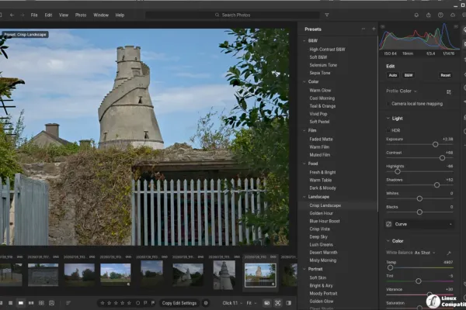Screen dimensions: 466x310
Task: Open the filter funnel beside Search Photos
Action: 327,15
